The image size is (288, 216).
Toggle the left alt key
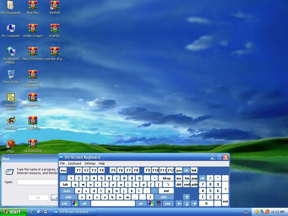84,204
